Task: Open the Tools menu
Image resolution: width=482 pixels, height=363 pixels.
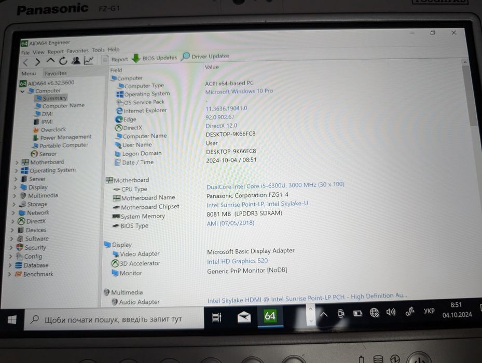Action: [98, 50]
